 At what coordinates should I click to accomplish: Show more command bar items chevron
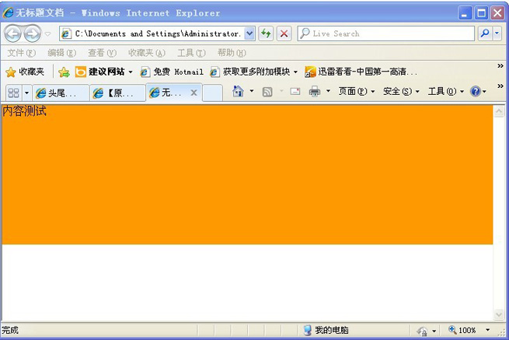[500, 86]
